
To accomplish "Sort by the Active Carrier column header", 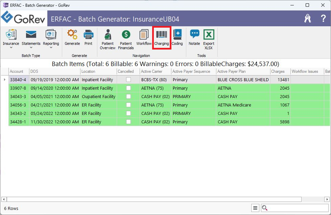I will coord(156,71).
